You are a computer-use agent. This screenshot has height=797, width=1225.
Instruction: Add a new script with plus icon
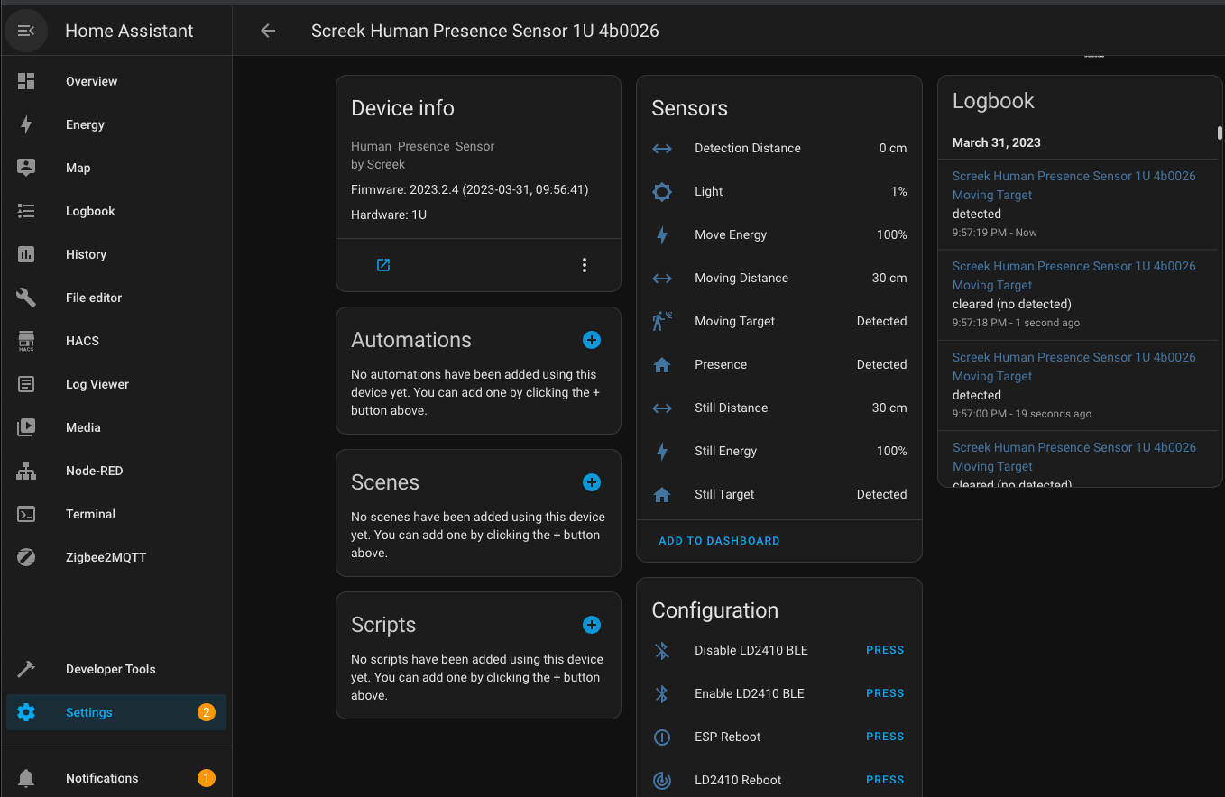(x=592, y=625)
